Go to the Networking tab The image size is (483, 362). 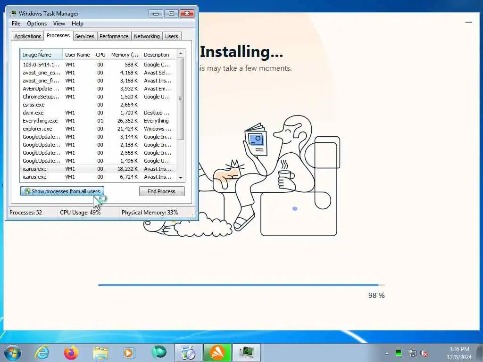(x=147, y=36)
